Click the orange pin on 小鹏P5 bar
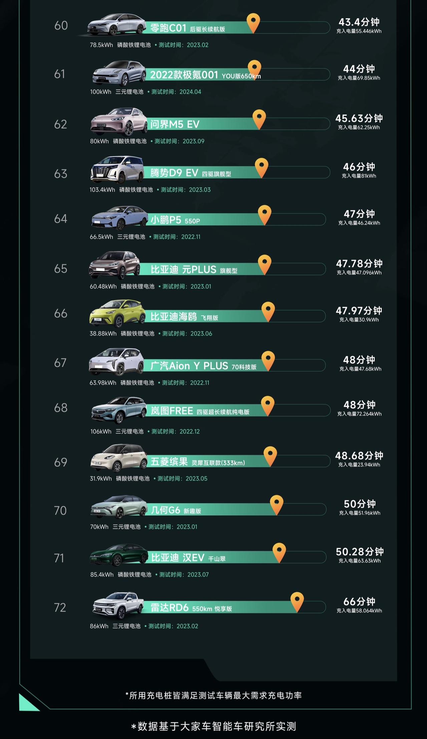Image resolution: width=427 pixels, height=739 pixels. tap(265, 215)
